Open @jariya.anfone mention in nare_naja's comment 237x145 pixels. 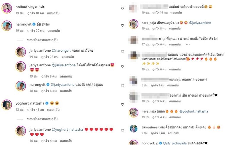pos(200,23)
